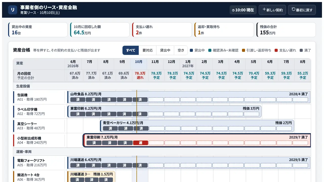Select the 電動フォークリフト A05 asset row
The image size is (324, 182).
39,163
